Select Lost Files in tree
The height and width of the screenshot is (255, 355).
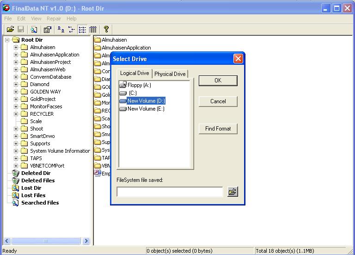[33, 195]
